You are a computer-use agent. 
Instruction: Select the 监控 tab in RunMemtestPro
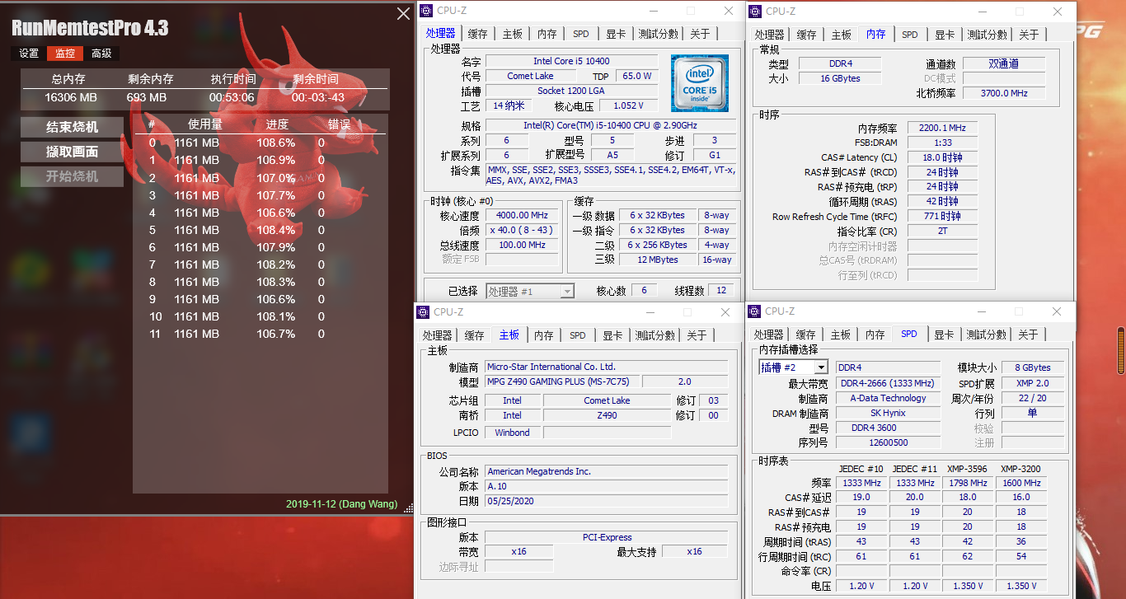coord(65,54)
